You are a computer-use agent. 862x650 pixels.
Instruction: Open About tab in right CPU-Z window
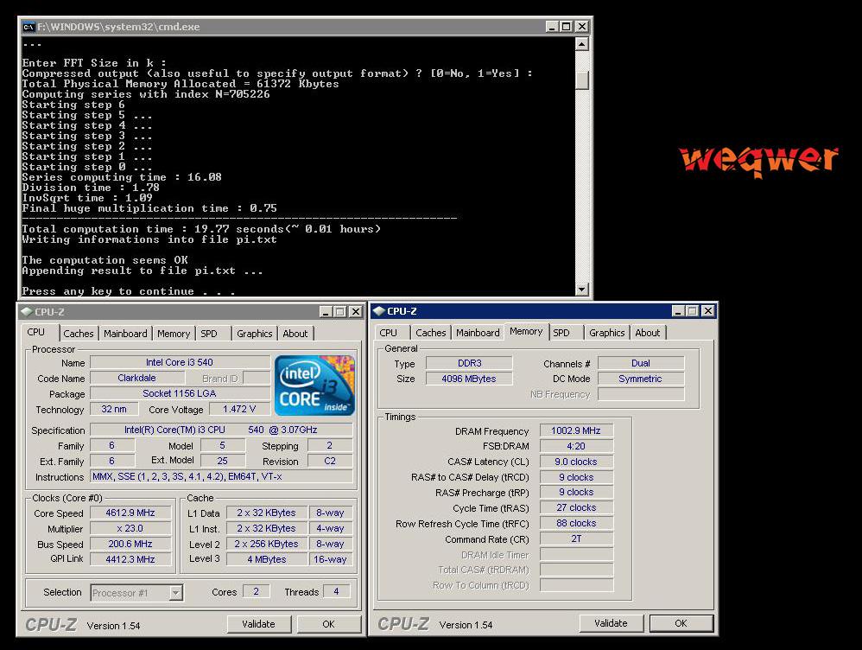648,333
